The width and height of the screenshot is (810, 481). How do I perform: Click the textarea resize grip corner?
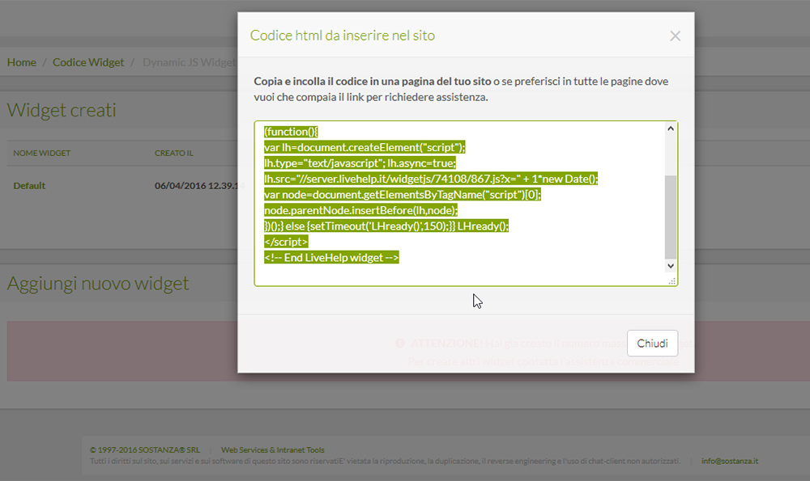tap(672, 281)
